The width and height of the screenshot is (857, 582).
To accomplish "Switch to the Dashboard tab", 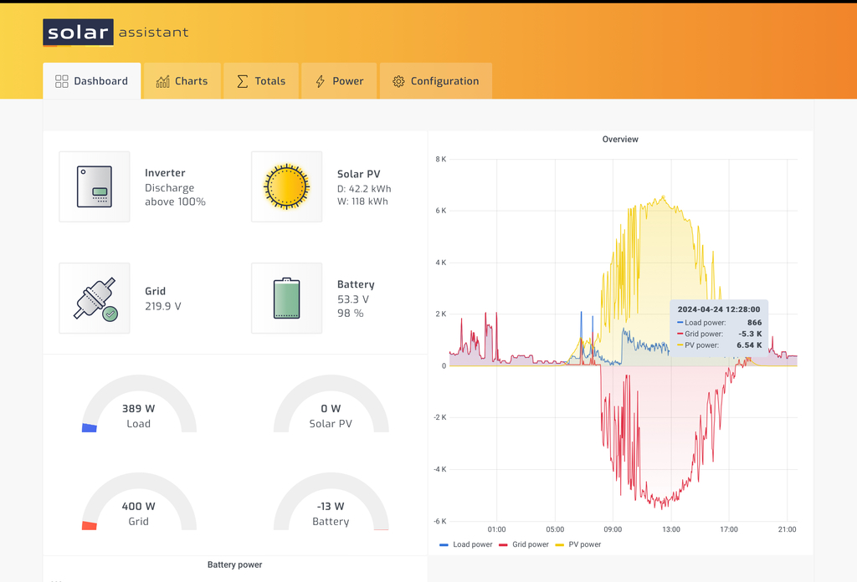I will click(91, 81).
